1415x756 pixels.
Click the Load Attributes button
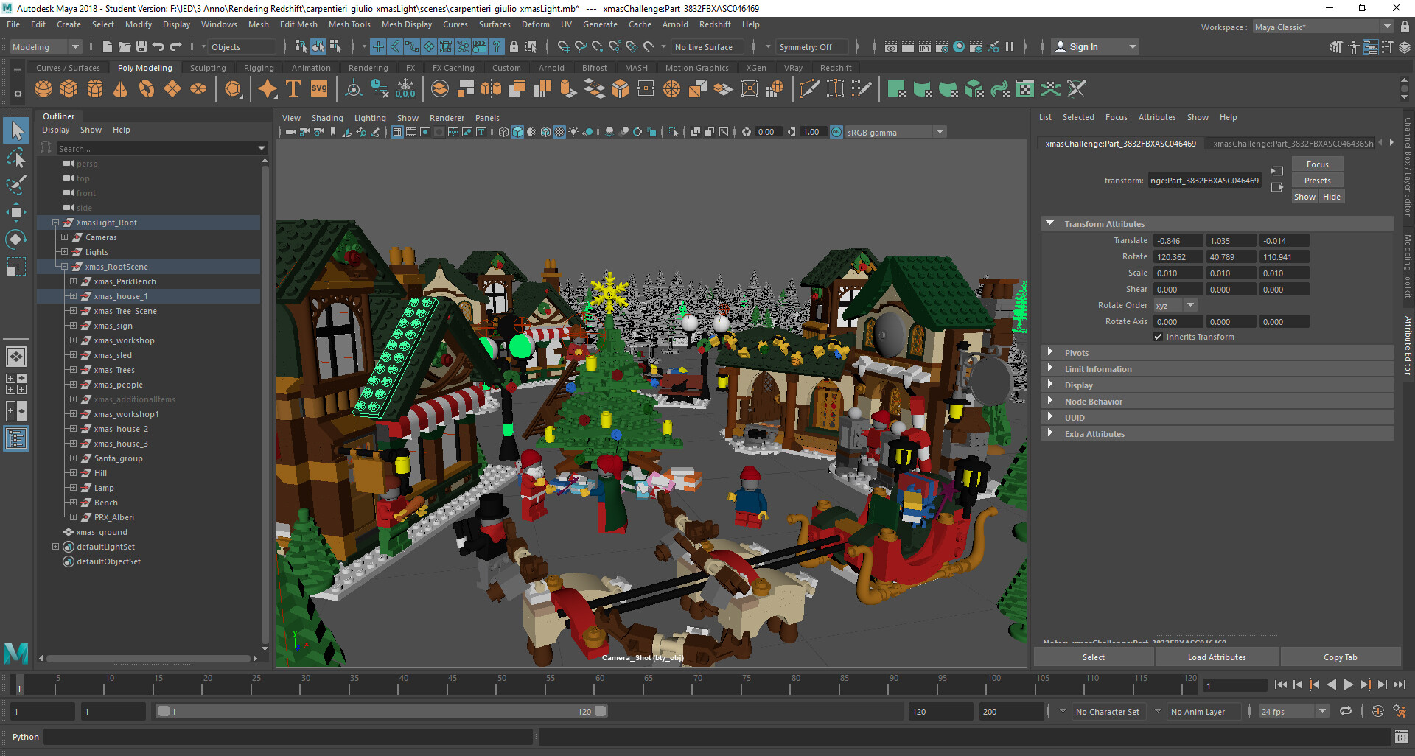click(1217, 657)
